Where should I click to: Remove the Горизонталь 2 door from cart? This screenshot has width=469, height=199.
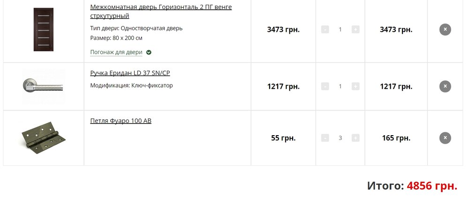tap(445, 30)
